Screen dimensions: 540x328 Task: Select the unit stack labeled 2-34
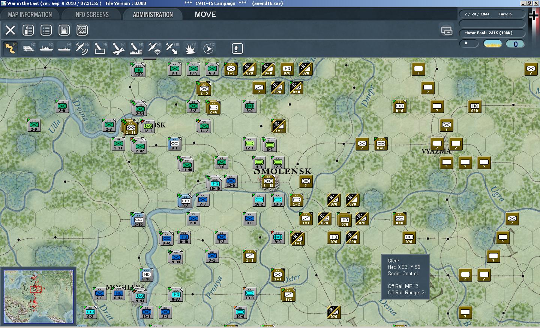coord(140,109)
